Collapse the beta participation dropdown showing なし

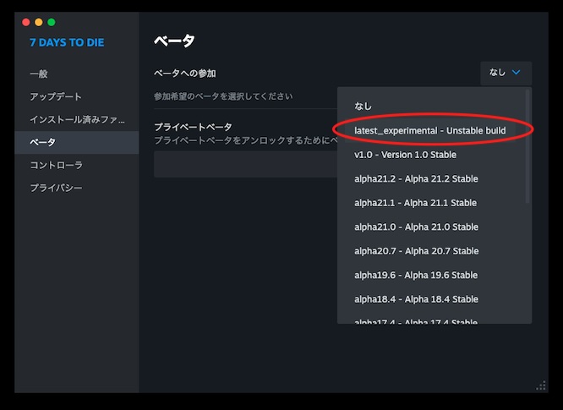click(506, 74)
